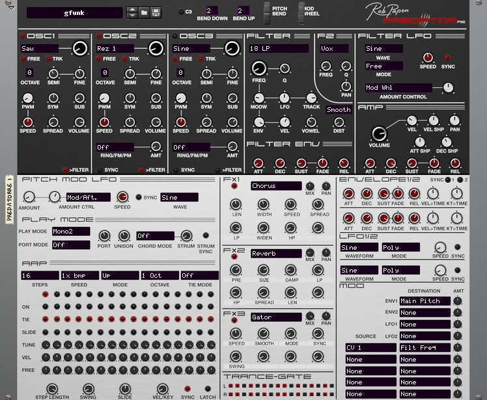Toggle arp LATCH LED

(x=208, y=388)
